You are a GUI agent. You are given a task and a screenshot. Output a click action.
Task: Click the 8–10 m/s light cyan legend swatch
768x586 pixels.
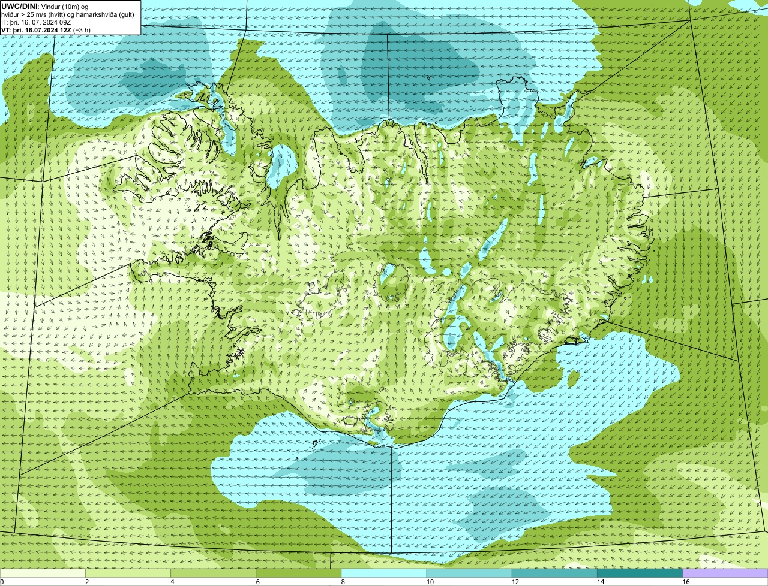tap(383, 573)
